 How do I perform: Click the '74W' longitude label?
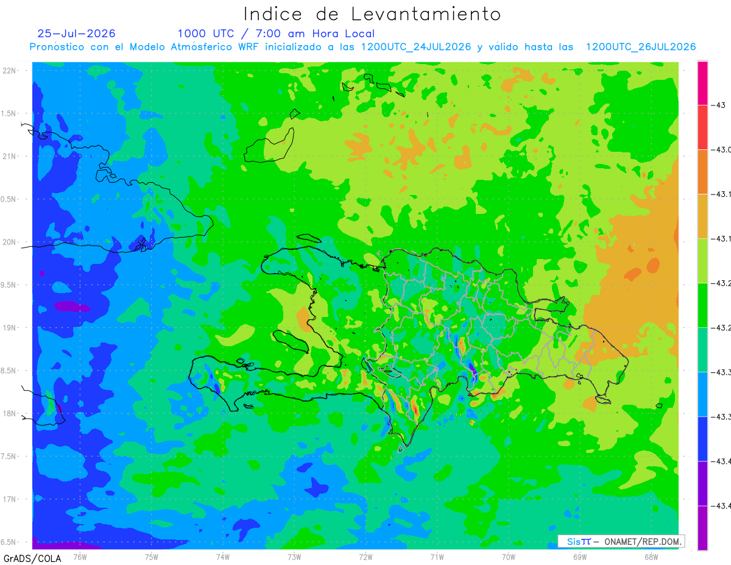pyautogui.click(x=222, y=556)
